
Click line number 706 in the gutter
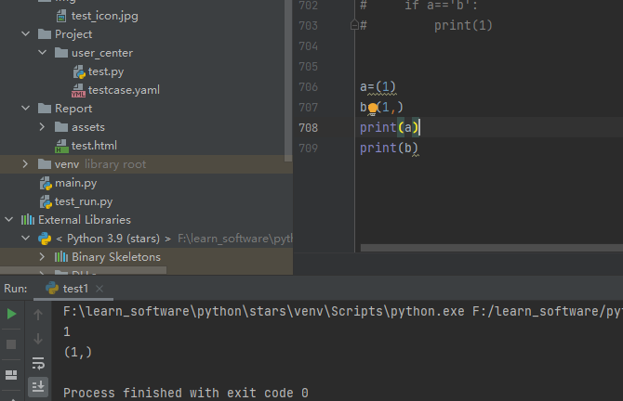(309, 87)
